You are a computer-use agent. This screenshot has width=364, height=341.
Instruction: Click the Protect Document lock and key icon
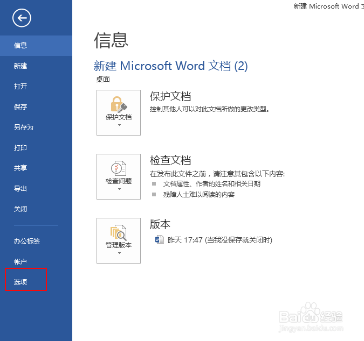point(119,104)
